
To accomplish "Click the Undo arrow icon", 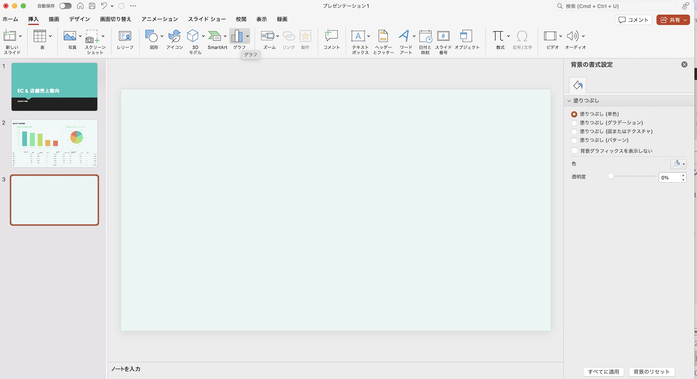I will 104,6.
